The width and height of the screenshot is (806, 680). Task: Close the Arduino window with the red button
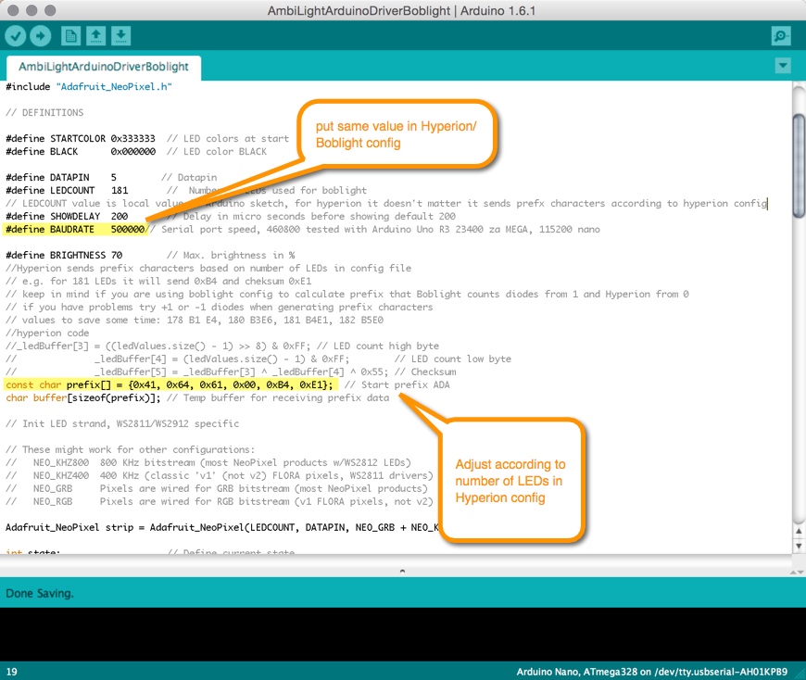click(x=16, y=9)
